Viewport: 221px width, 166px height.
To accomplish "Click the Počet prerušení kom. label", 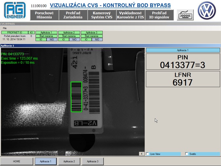I will (x=15, y=36).
